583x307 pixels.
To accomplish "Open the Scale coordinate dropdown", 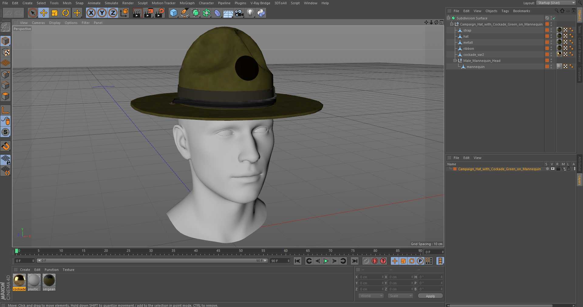I will pyautogui.click(x=401, y=296).
